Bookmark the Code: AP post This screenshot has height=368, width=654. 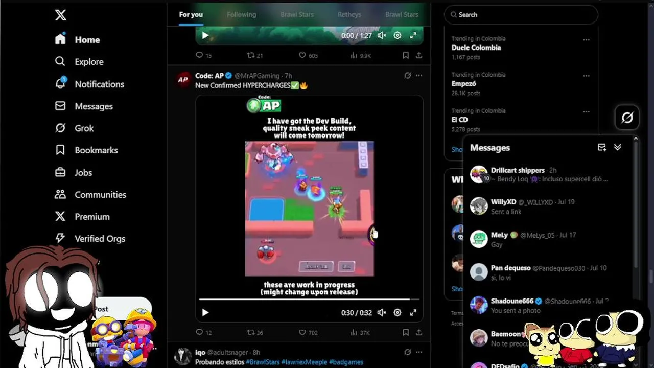pos(405,332)
